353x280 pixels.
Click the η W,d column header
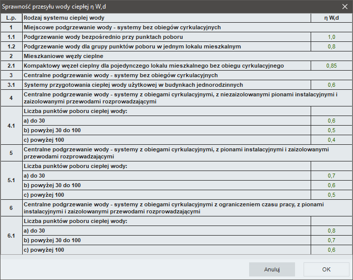pos(331,18)
